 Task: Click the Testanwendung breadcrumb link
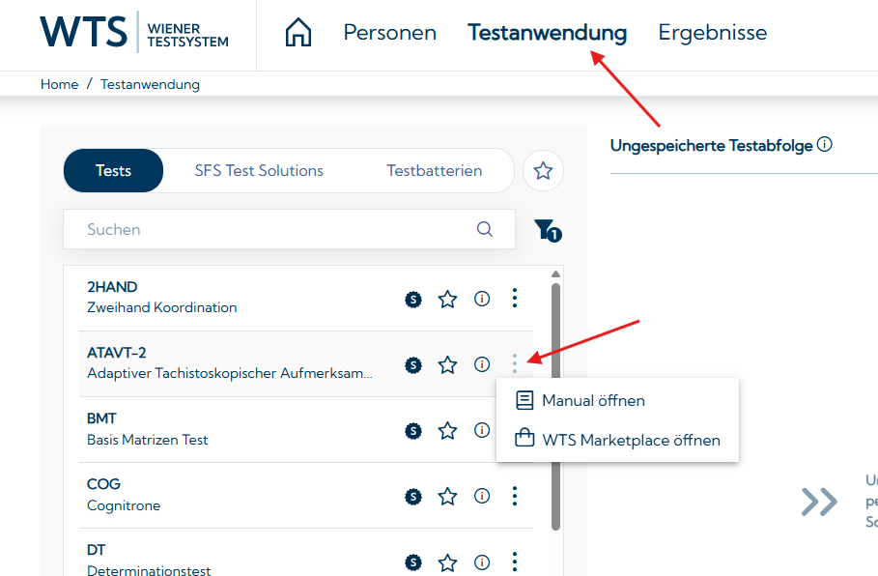150,84
